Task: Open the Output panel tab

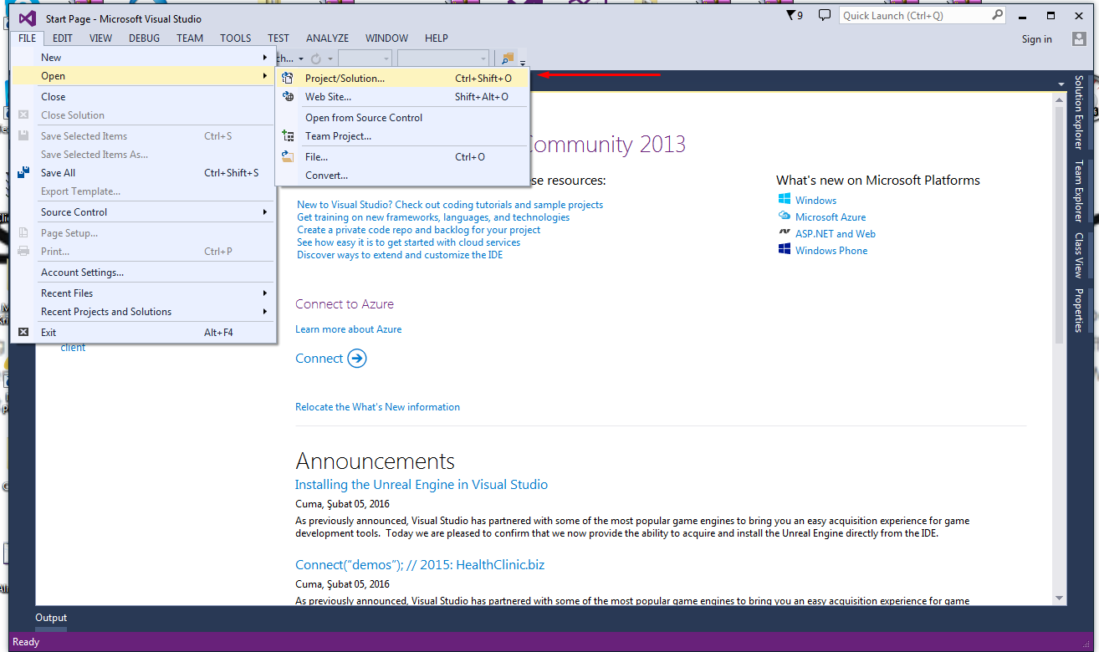Action: click(x=51, y=618)
